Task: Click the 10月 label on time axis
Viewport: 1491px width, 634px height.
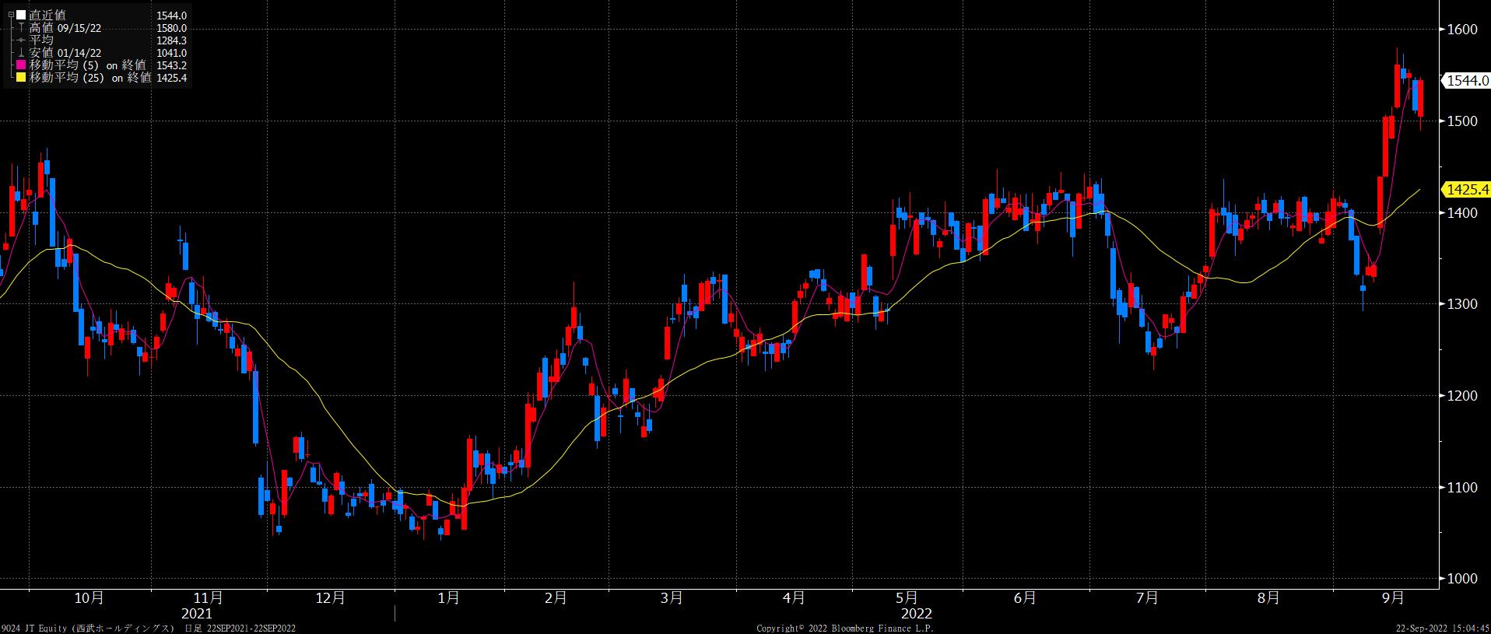Action: pyautogui.click(x=89, y=598)
